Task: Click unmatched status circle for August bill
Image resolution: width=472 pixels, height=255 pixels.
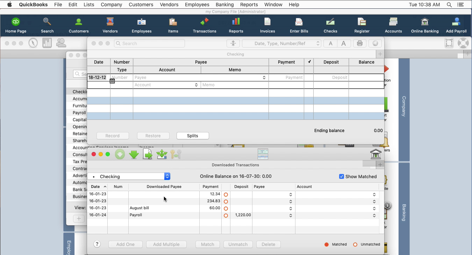Action: [226, 209]
